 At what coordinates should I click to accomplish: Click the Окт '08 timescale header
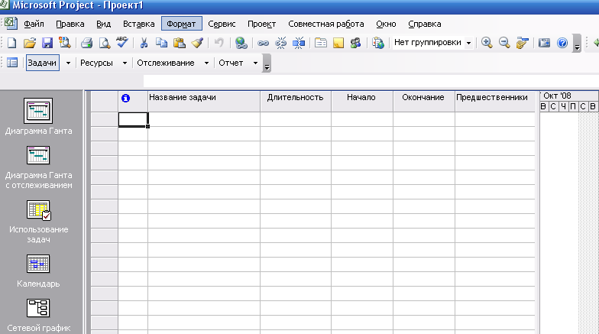pyautogui.click(x=568, y=96)
